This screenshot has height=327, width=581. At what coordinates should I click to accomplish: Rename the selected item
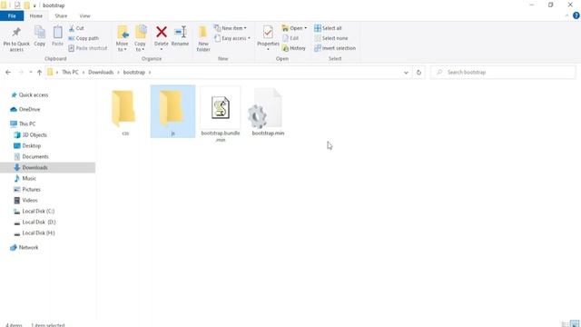click(180, 36)
